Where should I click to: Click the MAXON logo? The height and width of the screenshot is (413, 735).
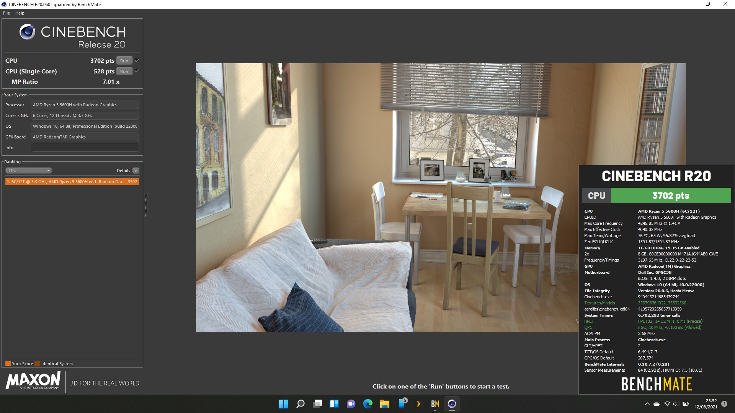33,381
